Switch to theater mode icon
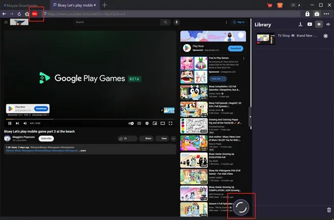This screenshot has height=220, width=334. click(x=163, y=123)
